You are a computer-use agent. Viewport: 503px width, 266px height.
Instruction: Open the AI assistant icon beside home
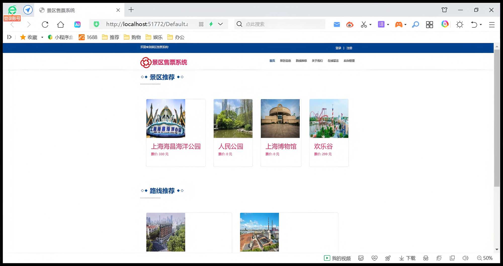click(77, 24)
